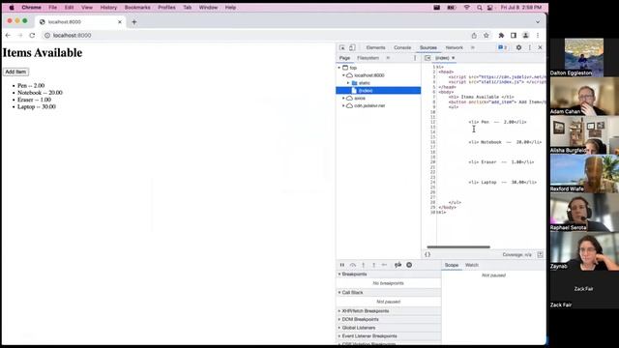Open the Network tab

[x=454, y=47]
